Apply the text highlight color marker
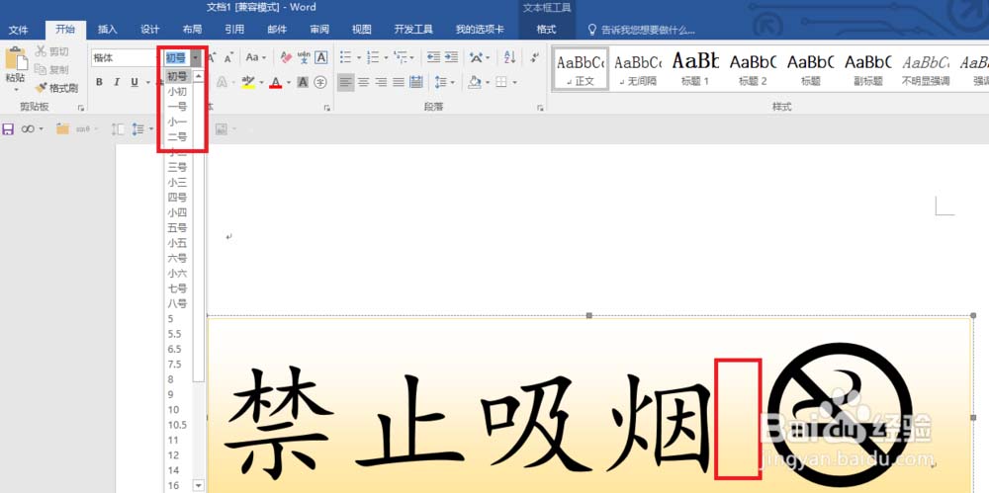The image size is (989, 493). coord(248,82)
